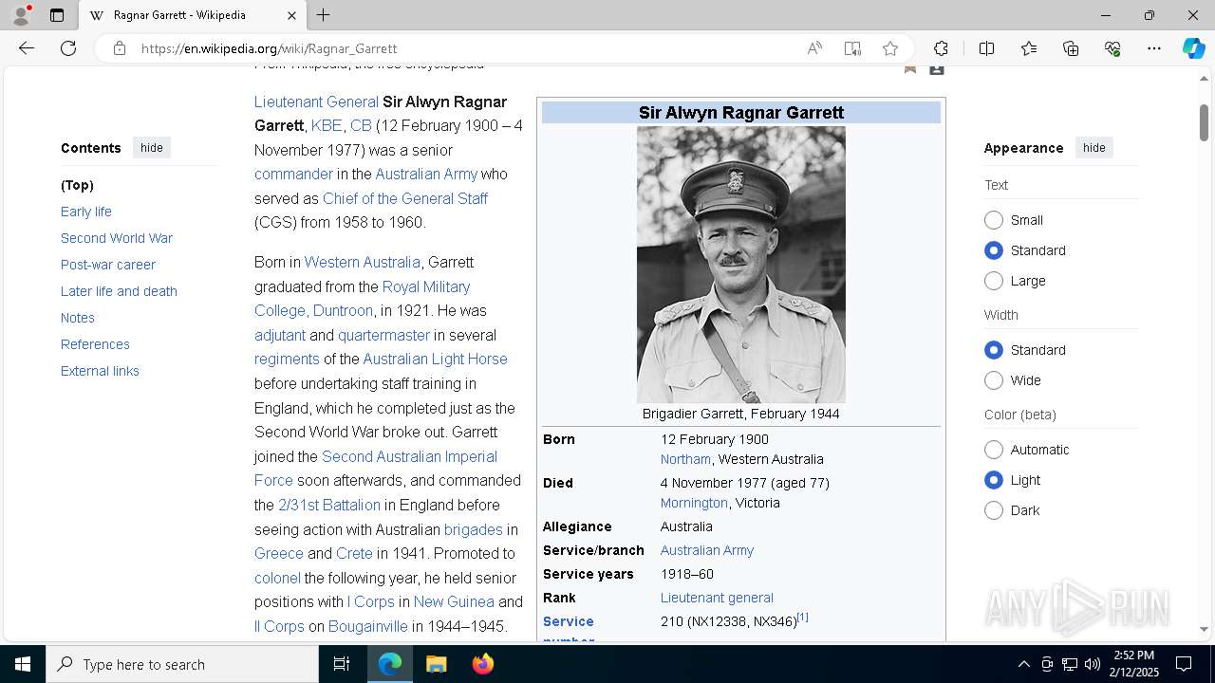Viewport: 1215px width, 683px height.
Task: Open the Extensions puzzle icon
Action: pos(941,48)
